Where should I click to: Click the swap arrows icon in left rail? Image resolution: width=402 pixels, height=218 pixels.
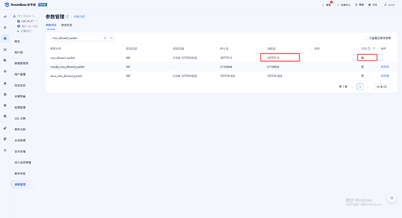5,150
